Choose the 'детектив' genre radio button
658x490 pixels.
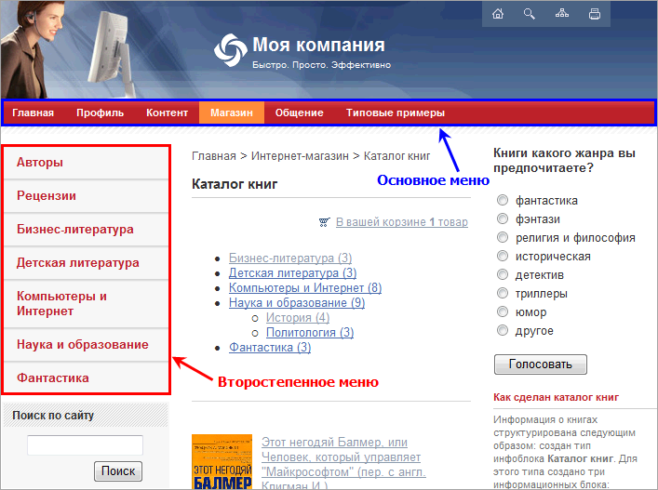pos(503,274)
